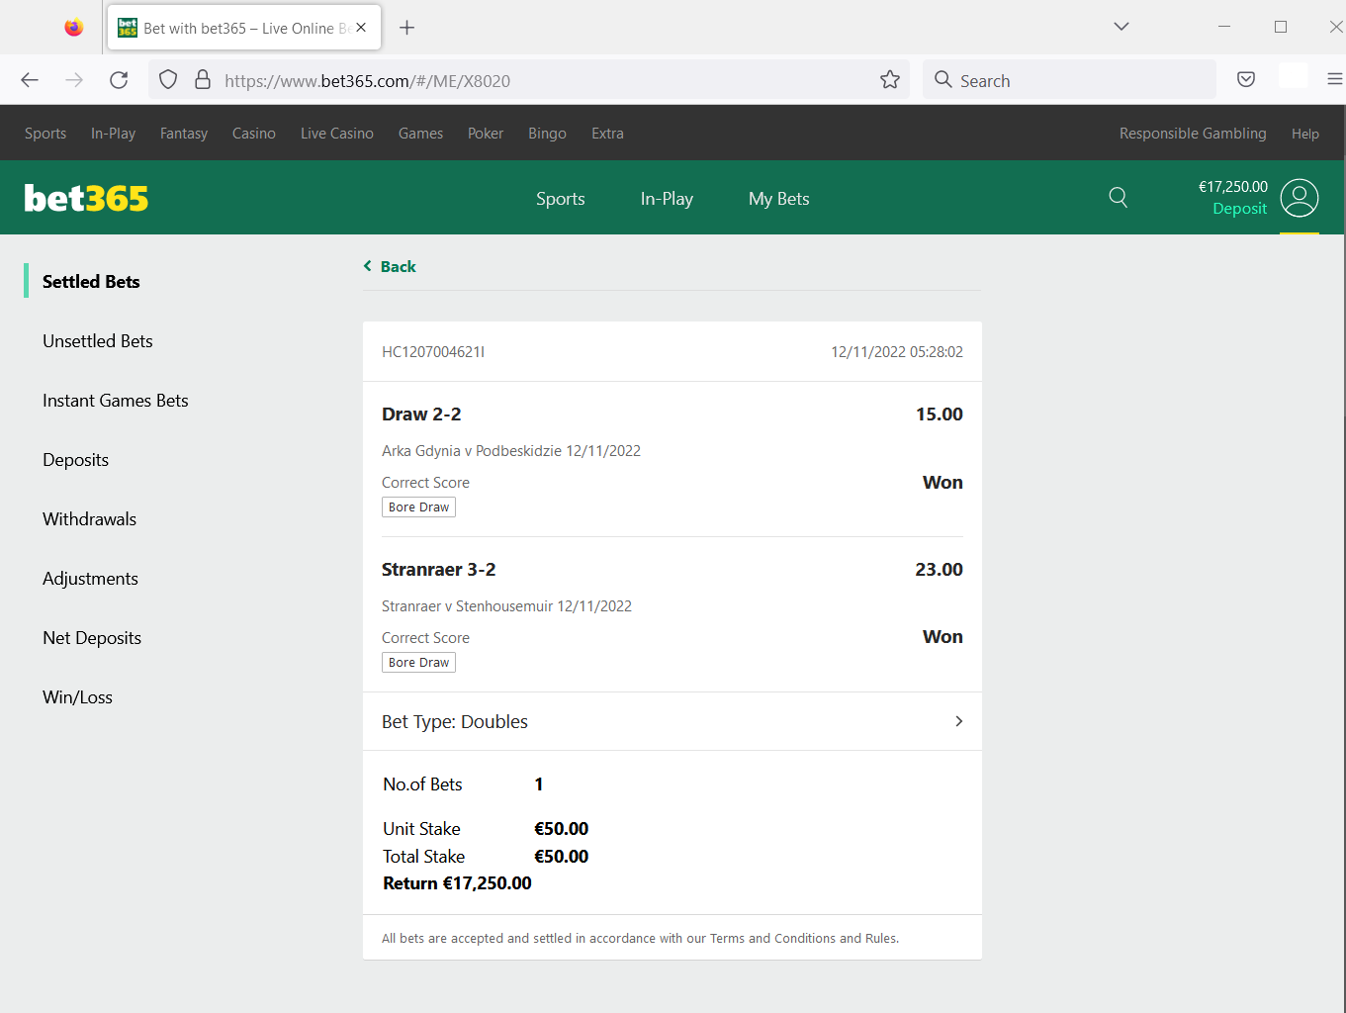Viewport: 1346px width, 1013px height.
Task: Click the shield tracking protection icon
Action: 168,80
